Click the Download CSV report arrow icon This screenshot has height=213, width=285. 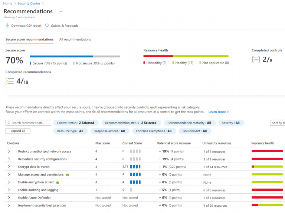coord(7,26)
